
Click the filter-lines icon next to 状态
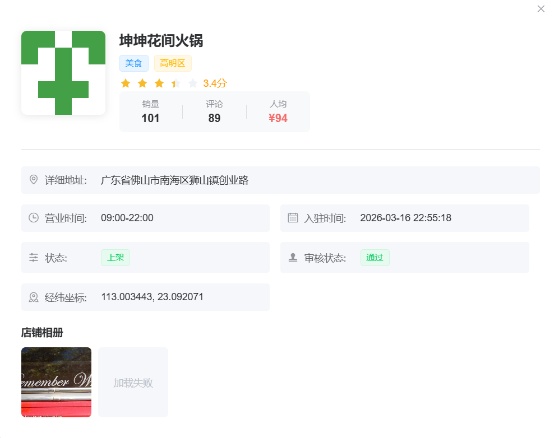(x=34, y=257)
